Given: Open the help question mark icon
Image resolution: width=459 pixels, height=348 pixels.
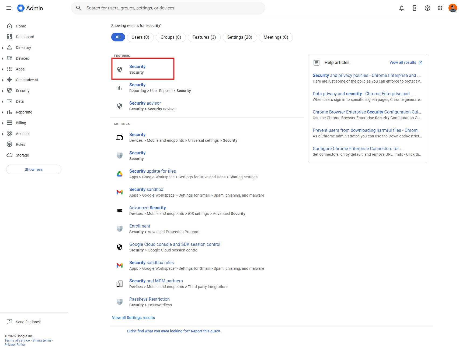Looking at the screenshot, I should click(x=427, y=8).
